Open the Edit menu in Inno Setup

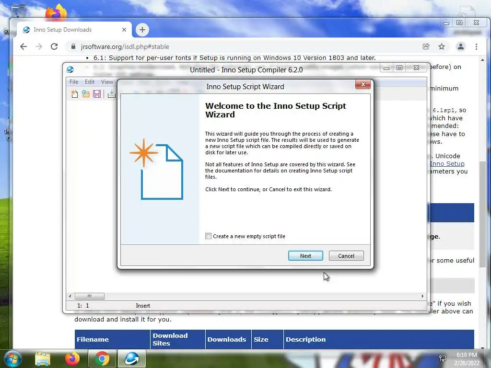[90, 81]
